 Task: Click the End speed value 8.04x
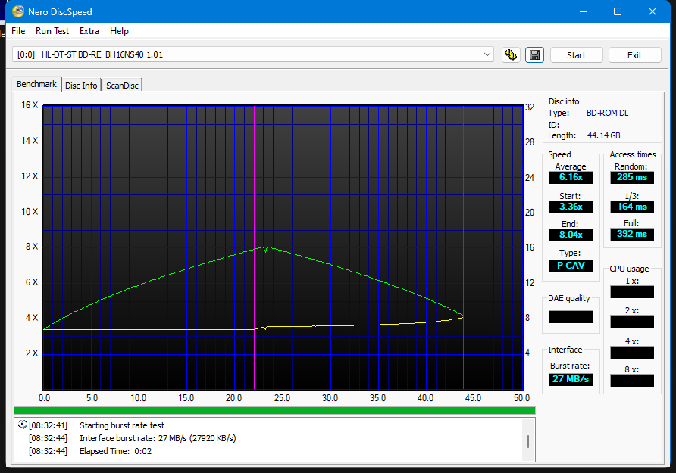point(571,235)
